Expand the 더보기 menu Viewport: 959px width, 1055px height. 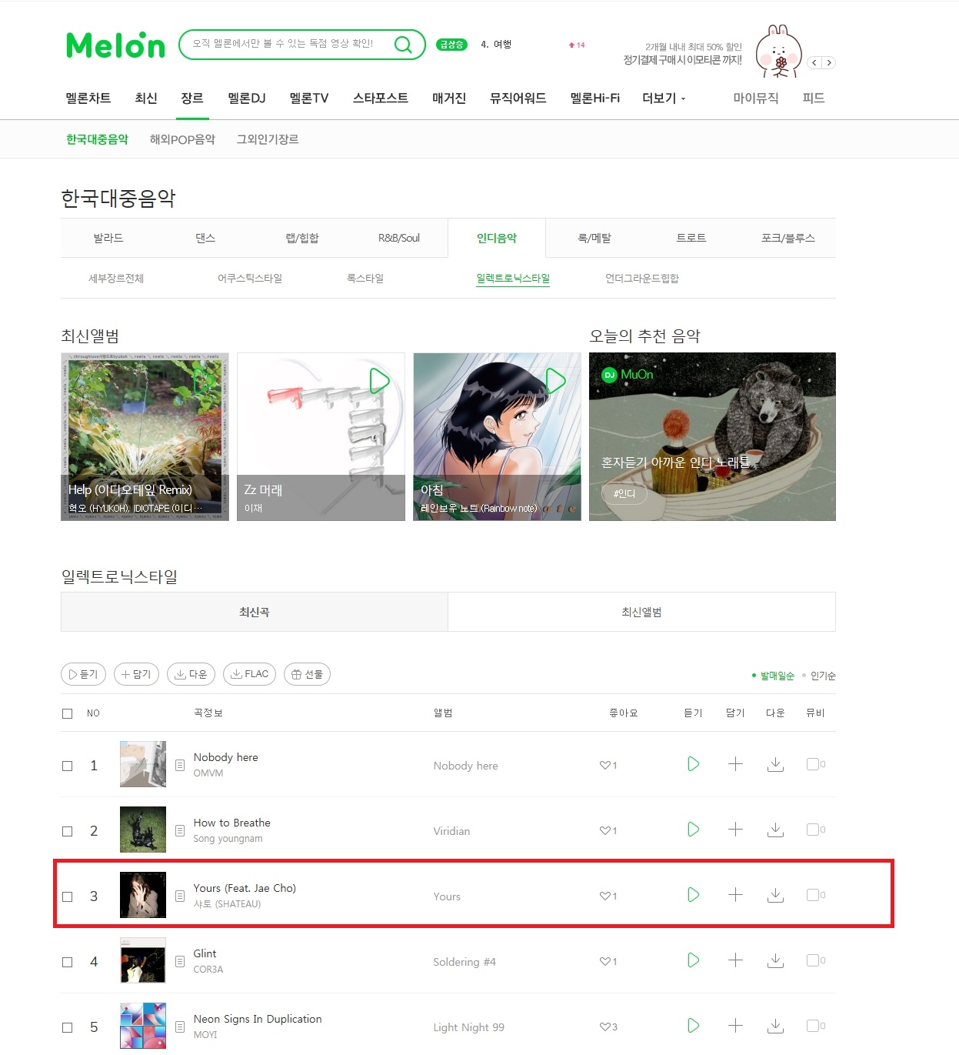pyautogui.click(x=664, y=98)
